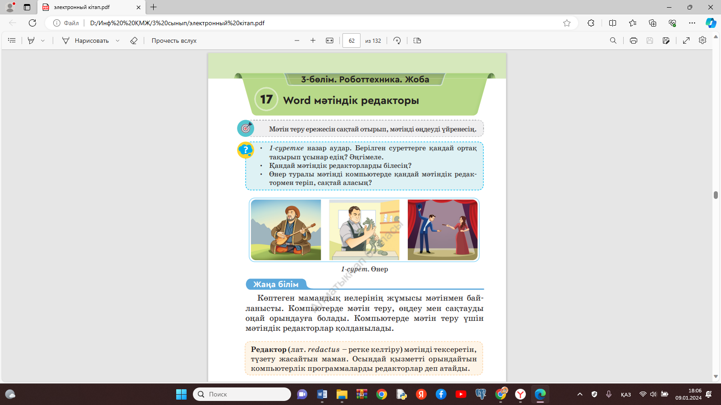Show hidden system tray icons

point(580,394)
